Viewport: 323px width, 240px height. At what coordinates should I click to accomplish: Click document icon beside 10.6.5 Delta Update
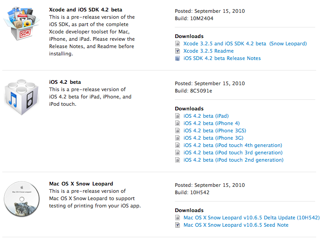[x=178, y=218]
